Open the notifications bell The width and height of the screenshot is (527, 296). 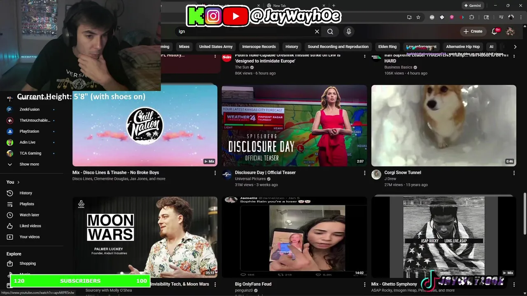coord(495,31)
